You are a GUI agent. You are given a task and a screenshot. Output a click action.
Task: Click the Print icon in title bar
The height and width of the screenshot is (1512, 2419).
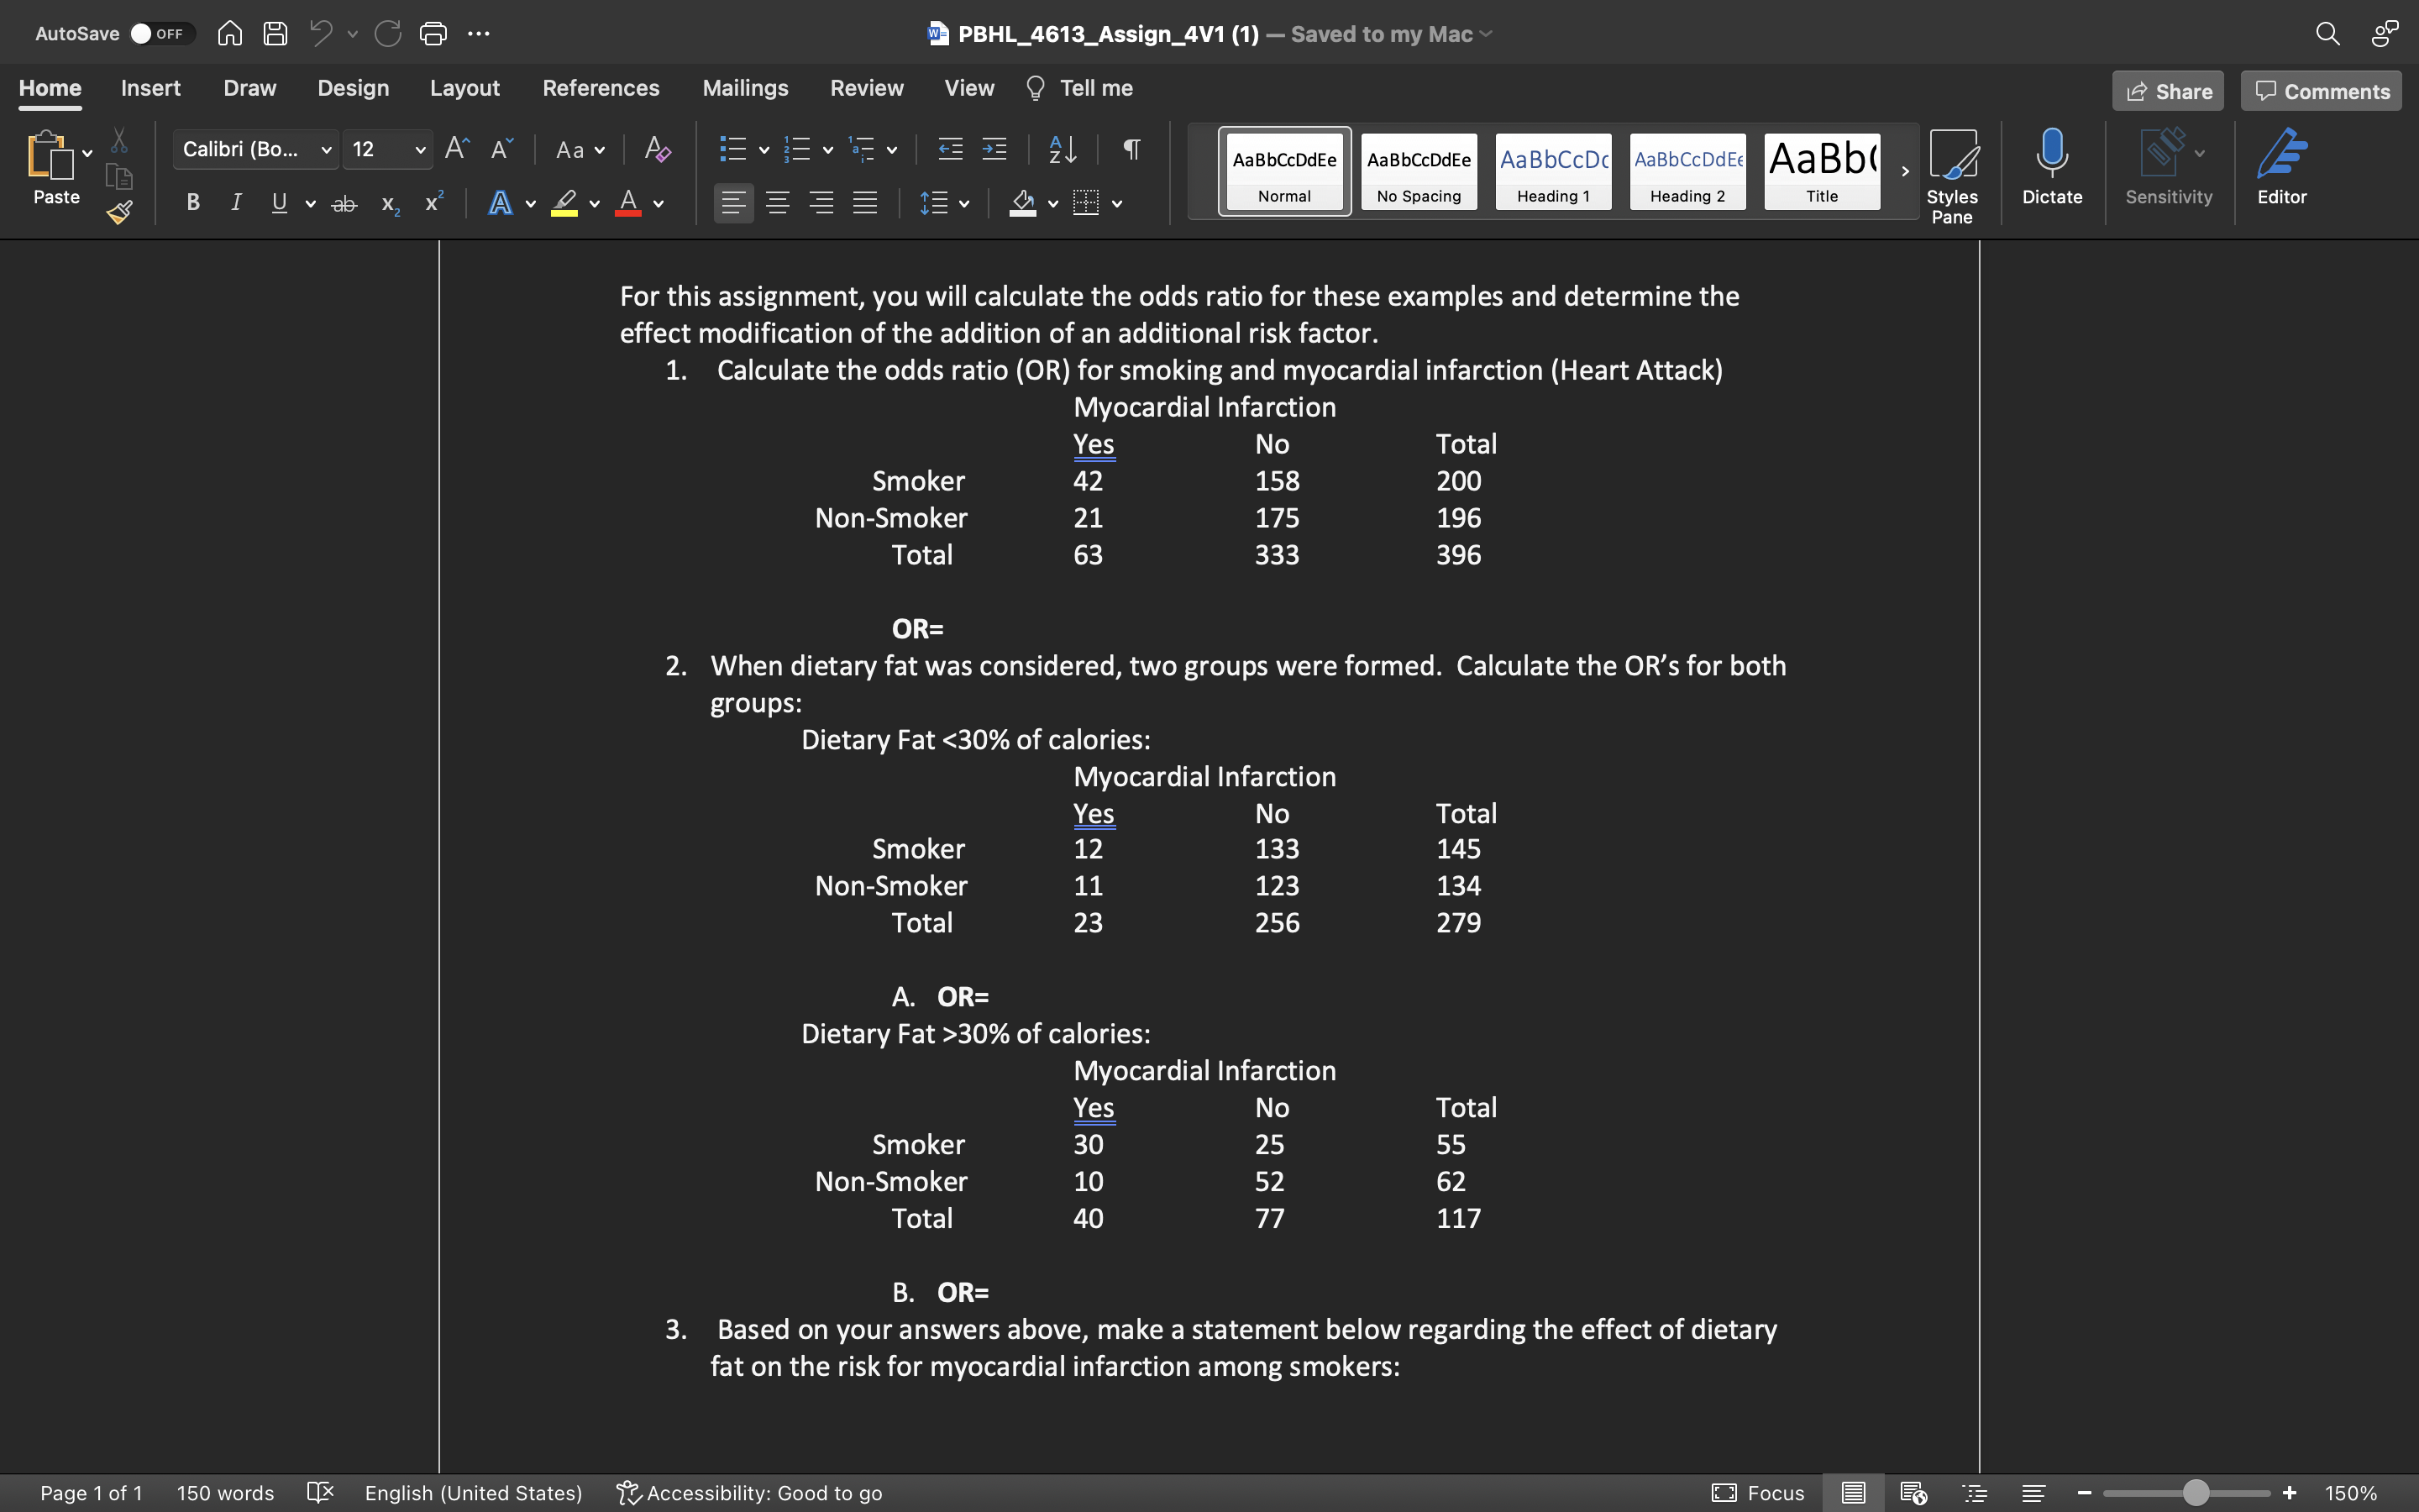[x=433, y=34]
